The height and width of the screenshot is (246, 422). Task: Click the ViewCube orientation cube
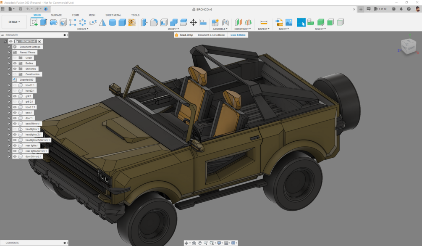408,47
